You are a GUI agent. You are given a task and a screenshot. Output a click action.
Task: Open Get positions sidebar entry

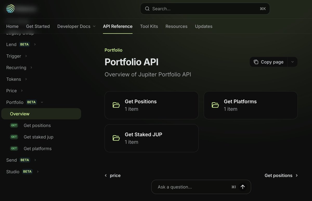tap(37, 125)
